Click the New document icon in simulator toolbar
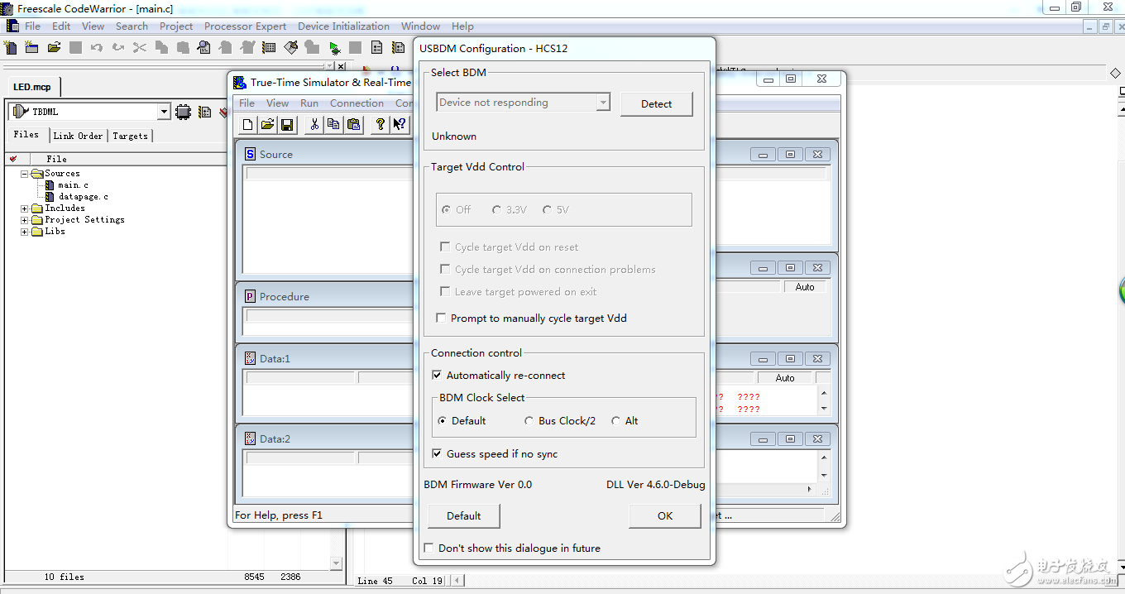The image size is (1125, 594). tap(247, 124)
